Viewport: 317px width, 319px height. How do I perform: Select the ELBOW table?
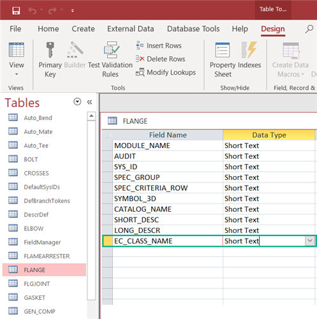[34, 228]
